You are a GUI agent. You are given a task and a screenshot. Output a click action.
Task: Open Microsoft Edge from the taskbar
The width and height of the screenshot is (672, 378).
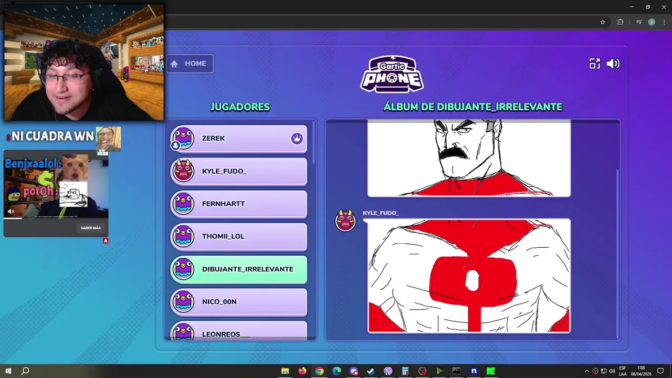point(337,371)
